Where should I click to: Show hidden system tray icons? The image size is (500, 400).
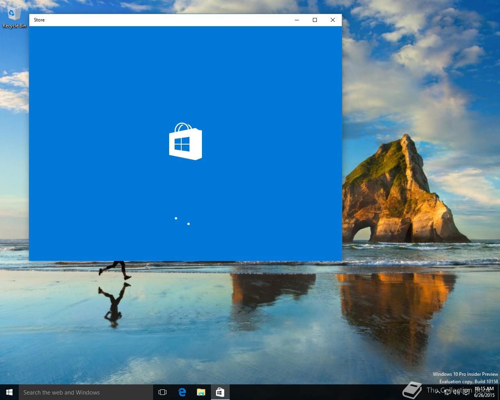[438, 392]
